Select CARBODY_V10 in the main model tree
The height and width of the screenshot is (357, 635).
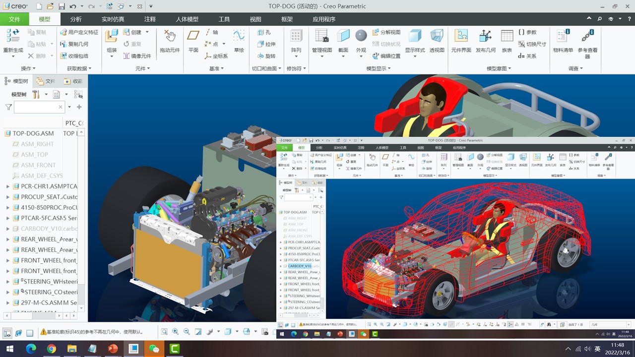pos(42,229)
